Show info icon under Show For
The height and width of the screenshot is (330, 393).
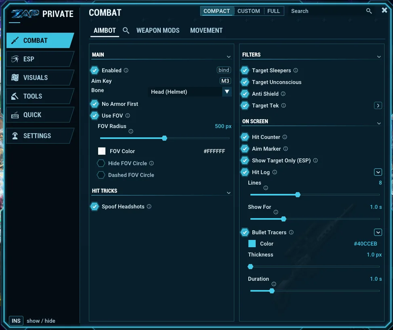pyautogui.click(x=276, y=212)
